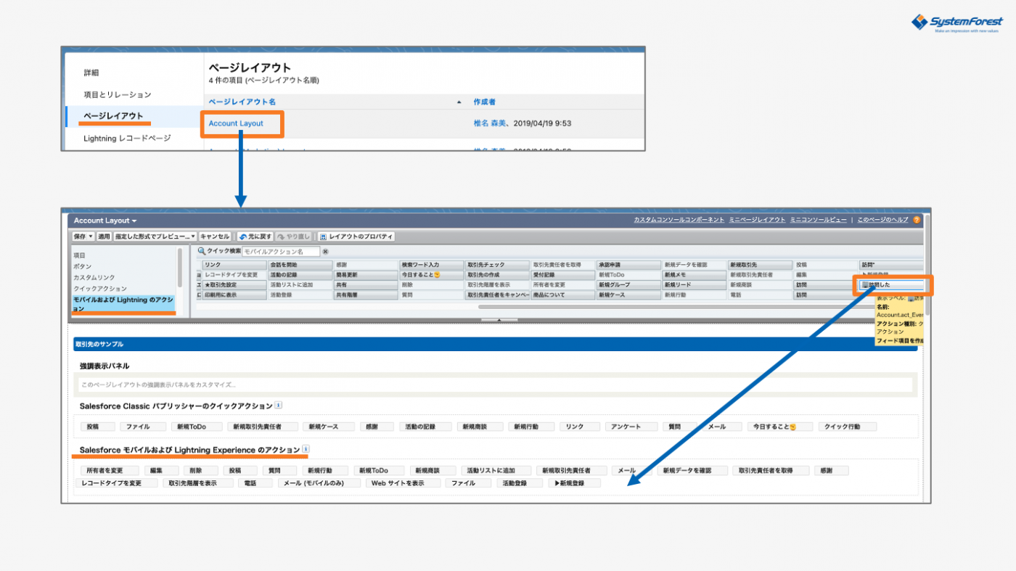Click the info icon beside Salesforce Classic パブリッシャー heading

[x=279, y=406]
